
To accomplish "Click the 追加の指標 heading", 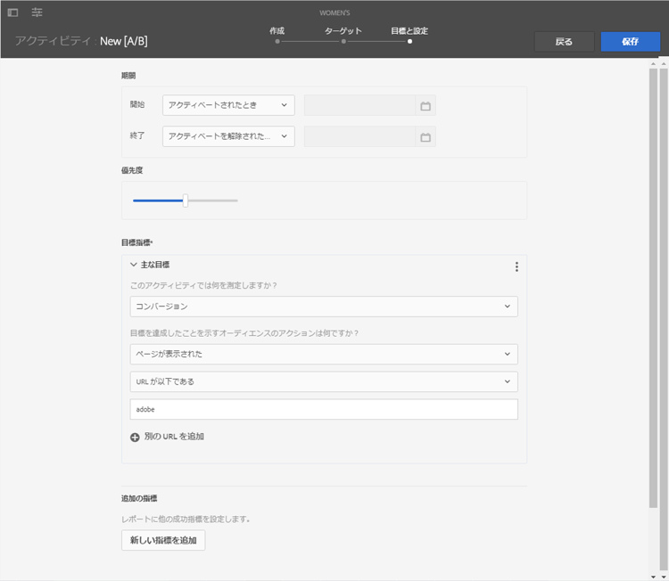I will 139,498.
